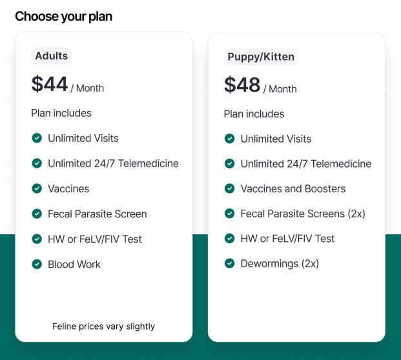Viewport: 401px width, 360px height.
Task: Click checkmark beside Puppy/Kitten Unlimited Visits
Action: (229, 139)
